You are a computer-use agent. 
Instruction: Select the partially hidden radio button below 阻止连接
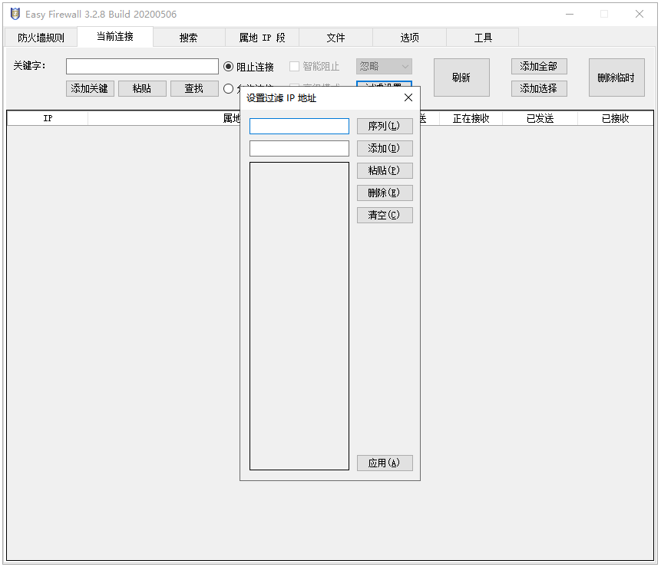pos(229,88)
